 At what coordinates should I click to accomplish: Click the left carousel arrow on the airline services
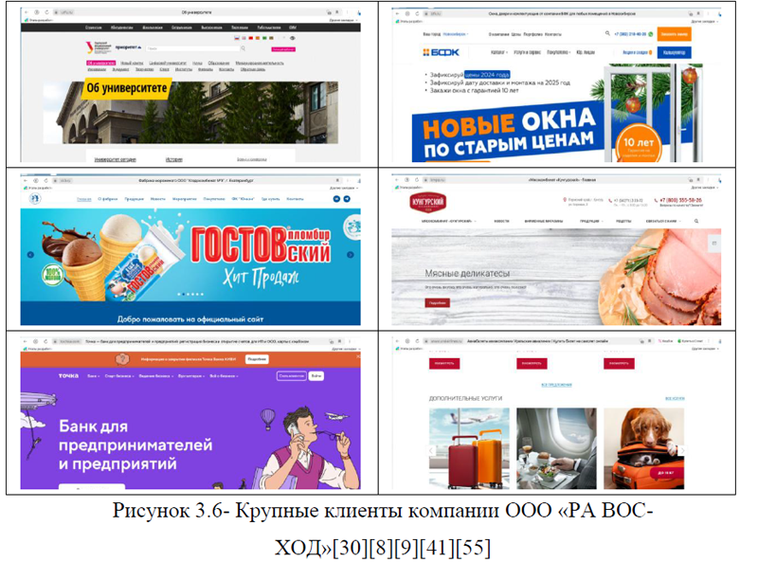pos(431,451)
